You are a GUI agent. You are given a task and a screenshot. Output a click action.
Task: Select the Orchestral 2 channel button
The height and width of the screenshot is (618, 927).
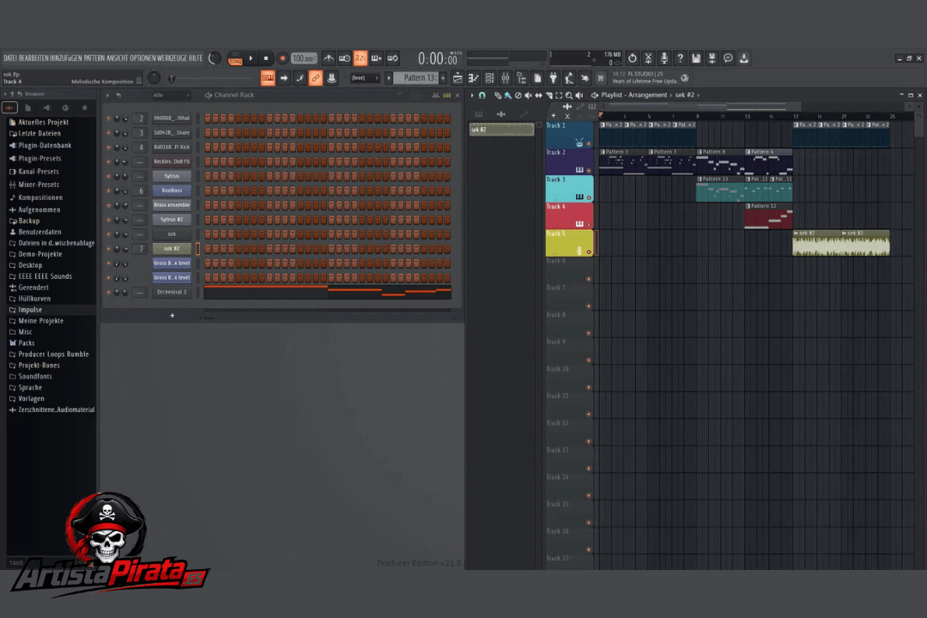[x=172, y=292]
